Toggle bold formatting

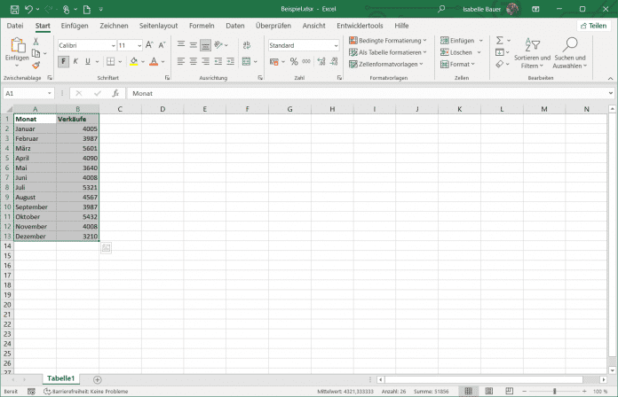point(64,61)
